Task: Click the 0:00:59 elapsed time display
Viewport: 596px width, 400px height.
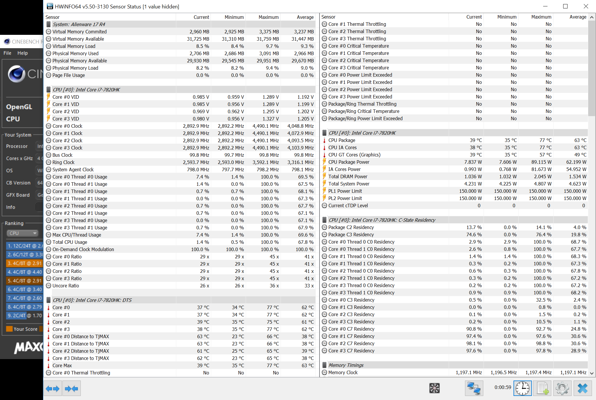Action: (503, 387)
